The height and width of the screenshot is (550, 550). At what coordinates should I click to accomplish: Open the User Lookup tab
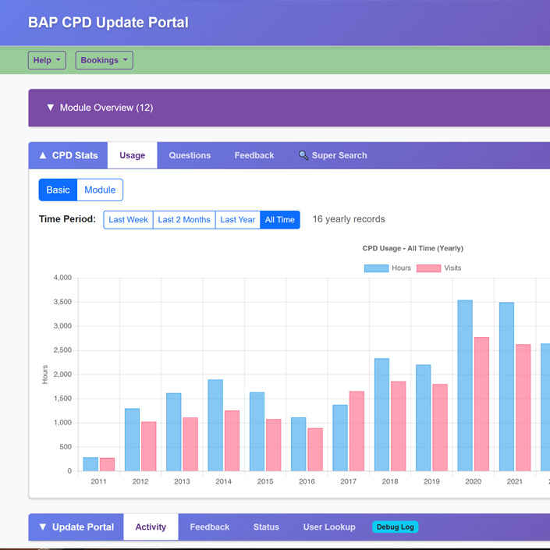329,527
